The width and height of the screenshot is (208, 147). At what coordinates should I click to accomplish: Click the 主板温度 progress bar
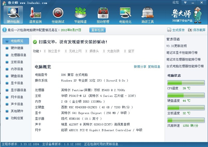pos(186,108)
